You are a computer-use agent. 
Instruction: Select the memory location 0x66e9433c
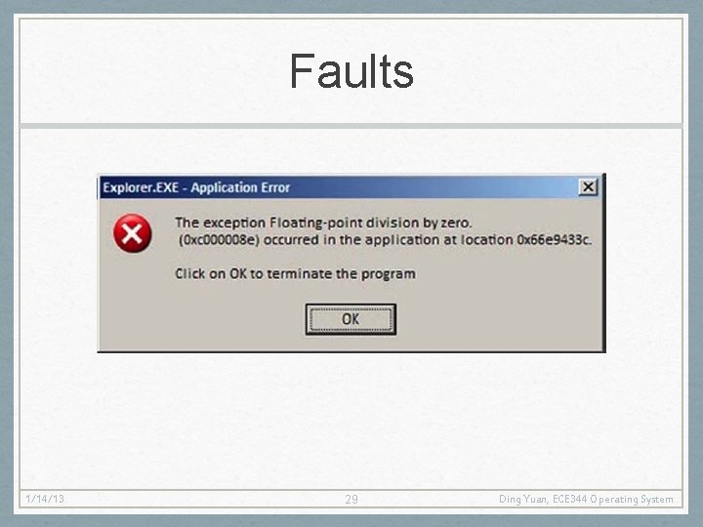[553, 240]
